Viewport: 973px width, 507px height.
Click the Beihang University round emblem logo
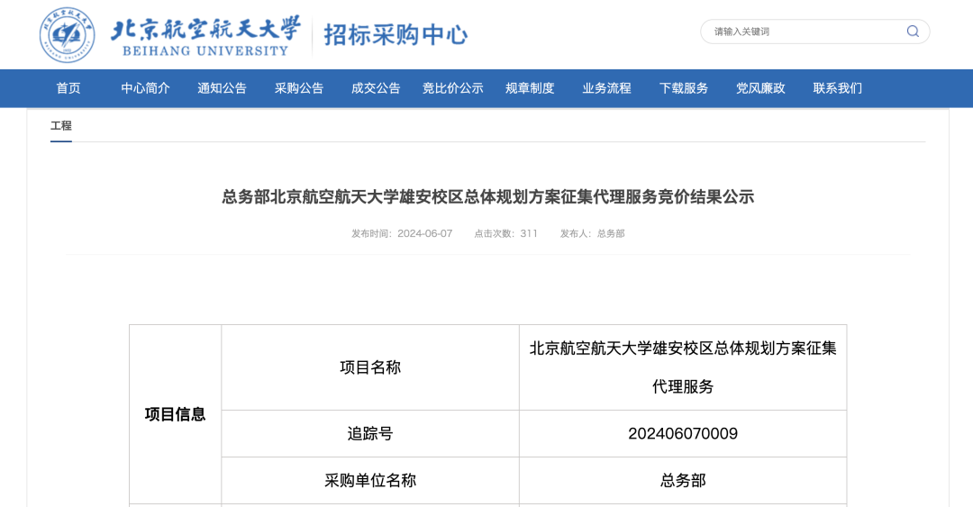tap(67, 35)
